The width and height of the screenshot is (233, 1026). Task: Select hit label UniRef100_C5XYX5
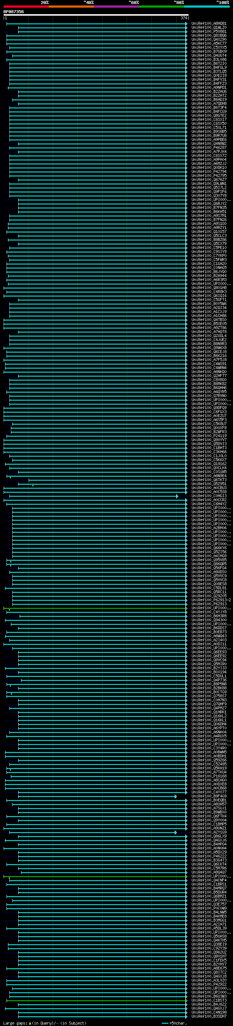point(209,47)
